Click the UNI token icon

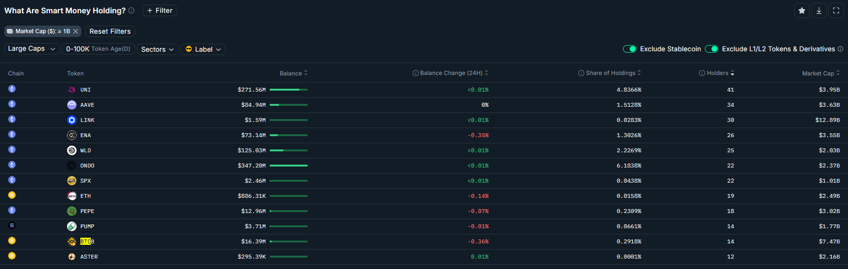(72, 90)
